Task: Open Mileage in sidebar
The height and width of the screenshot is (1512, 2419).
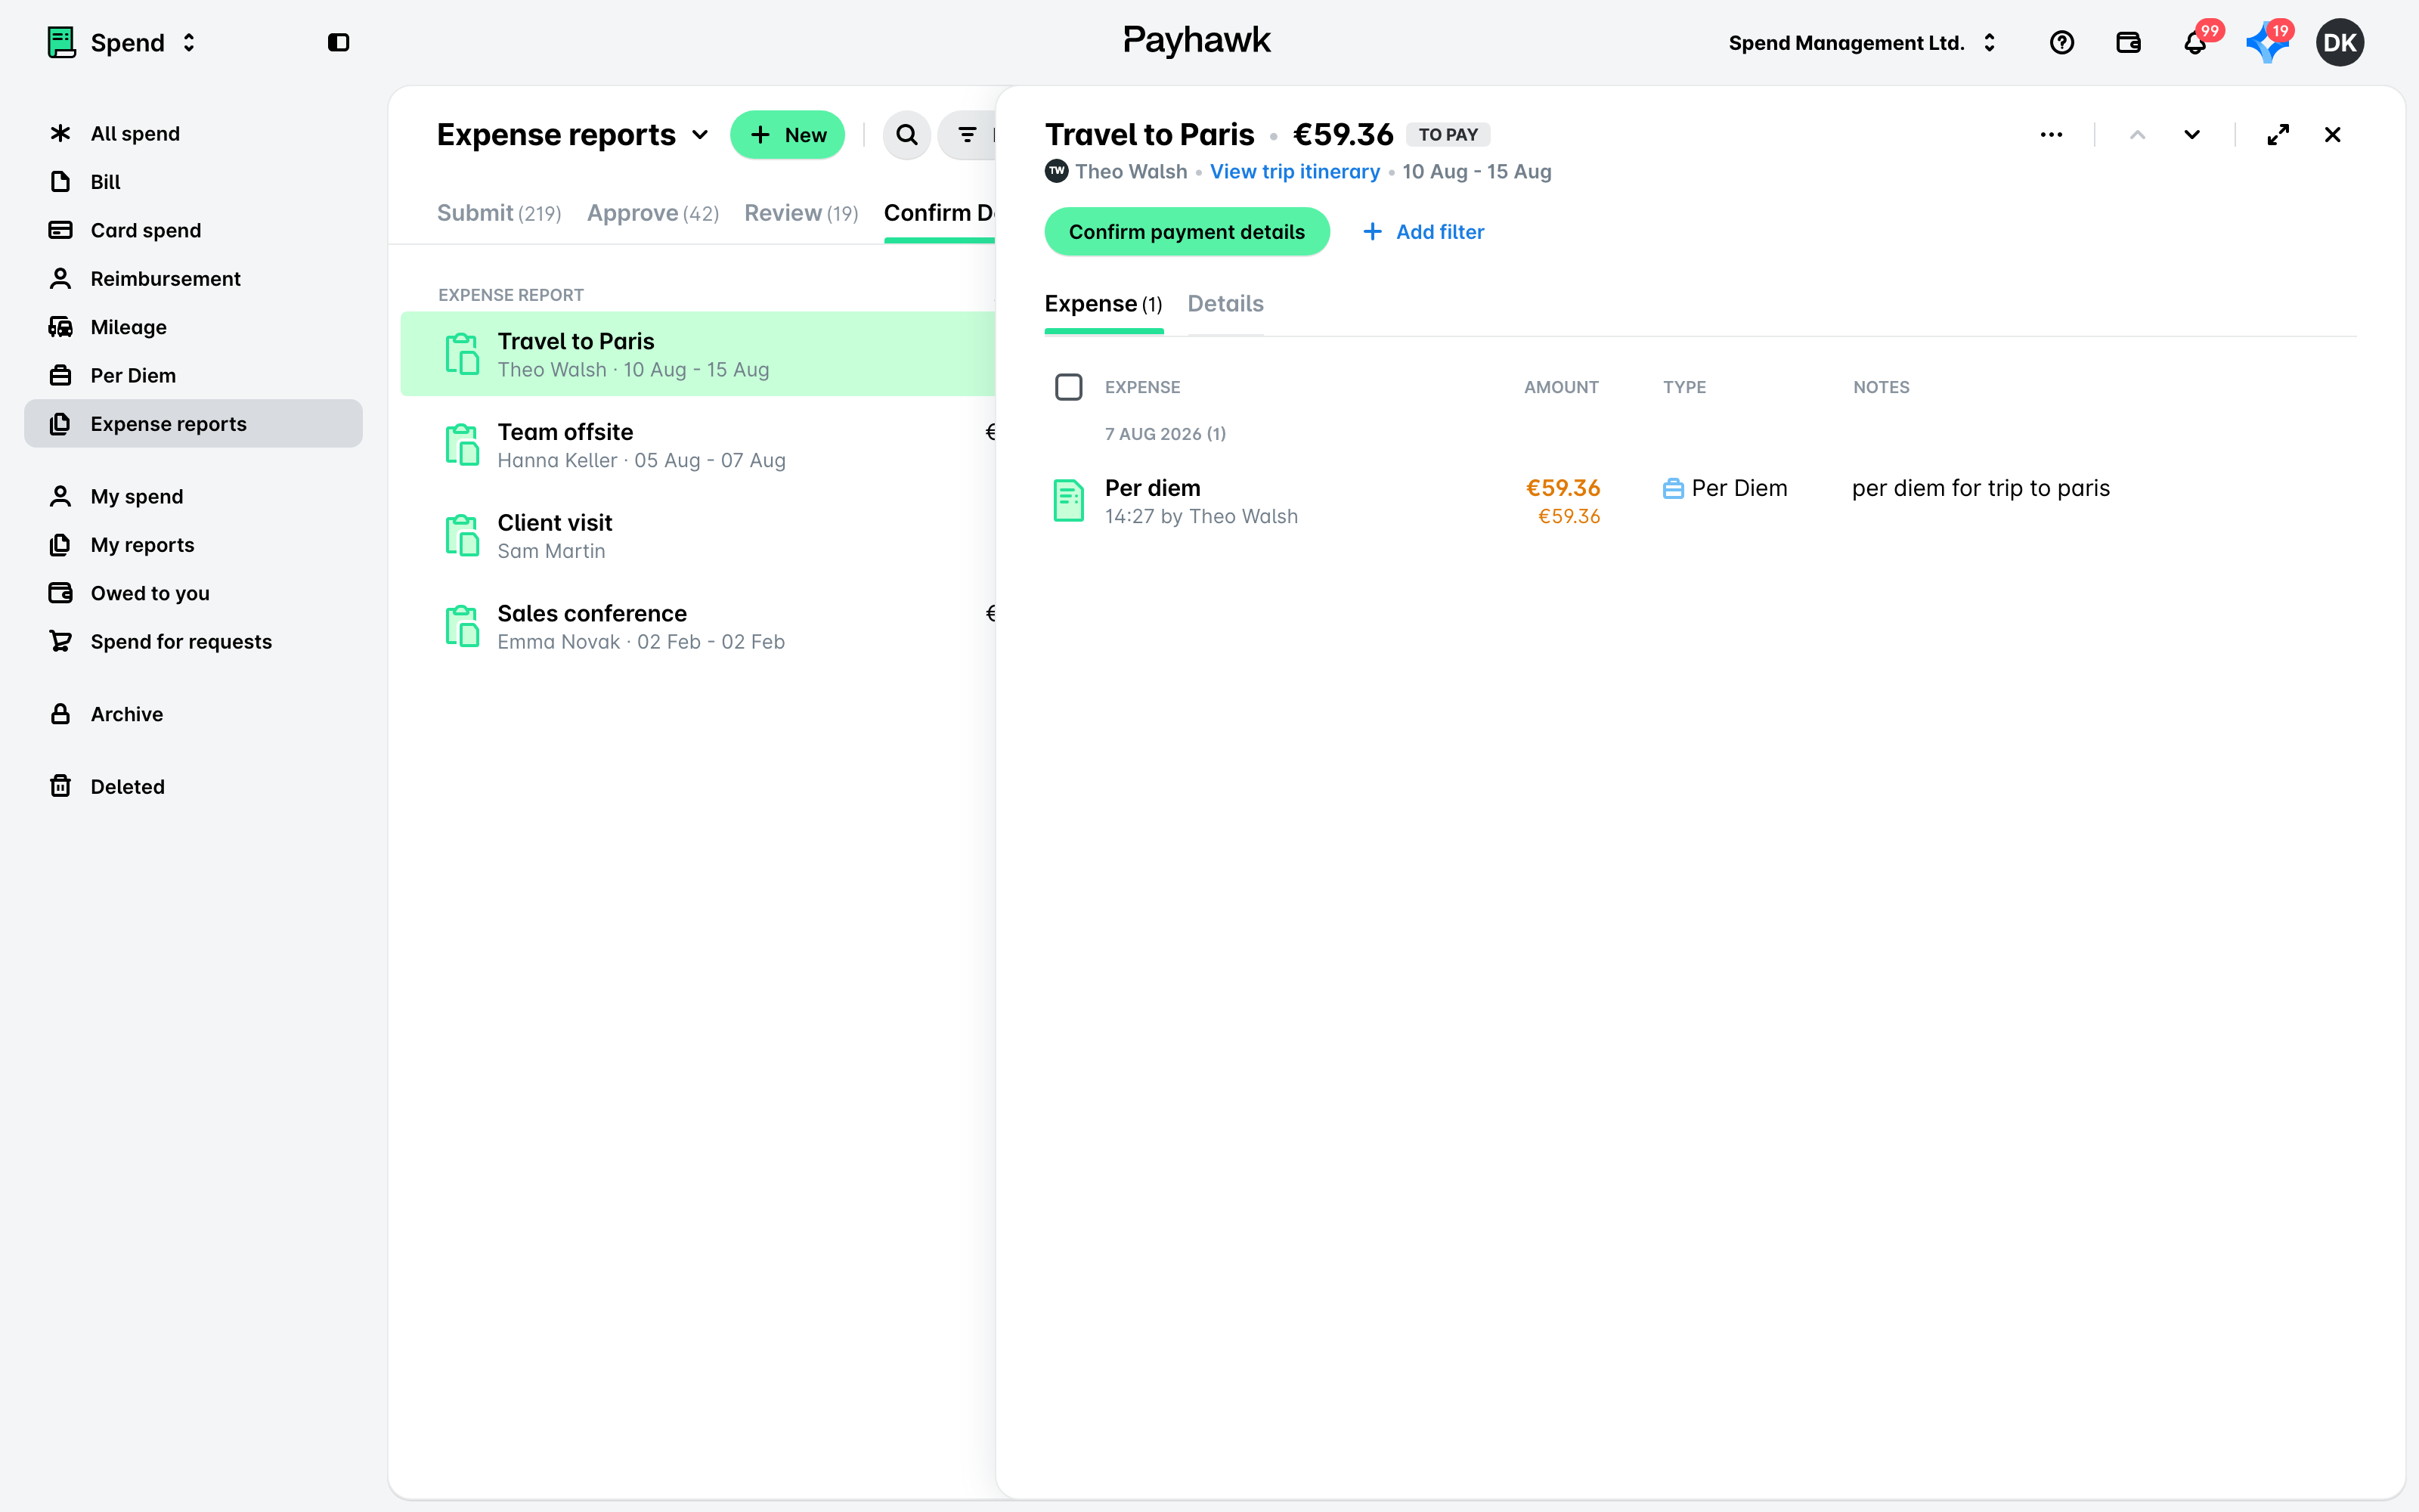Action: tap(193, 327)
